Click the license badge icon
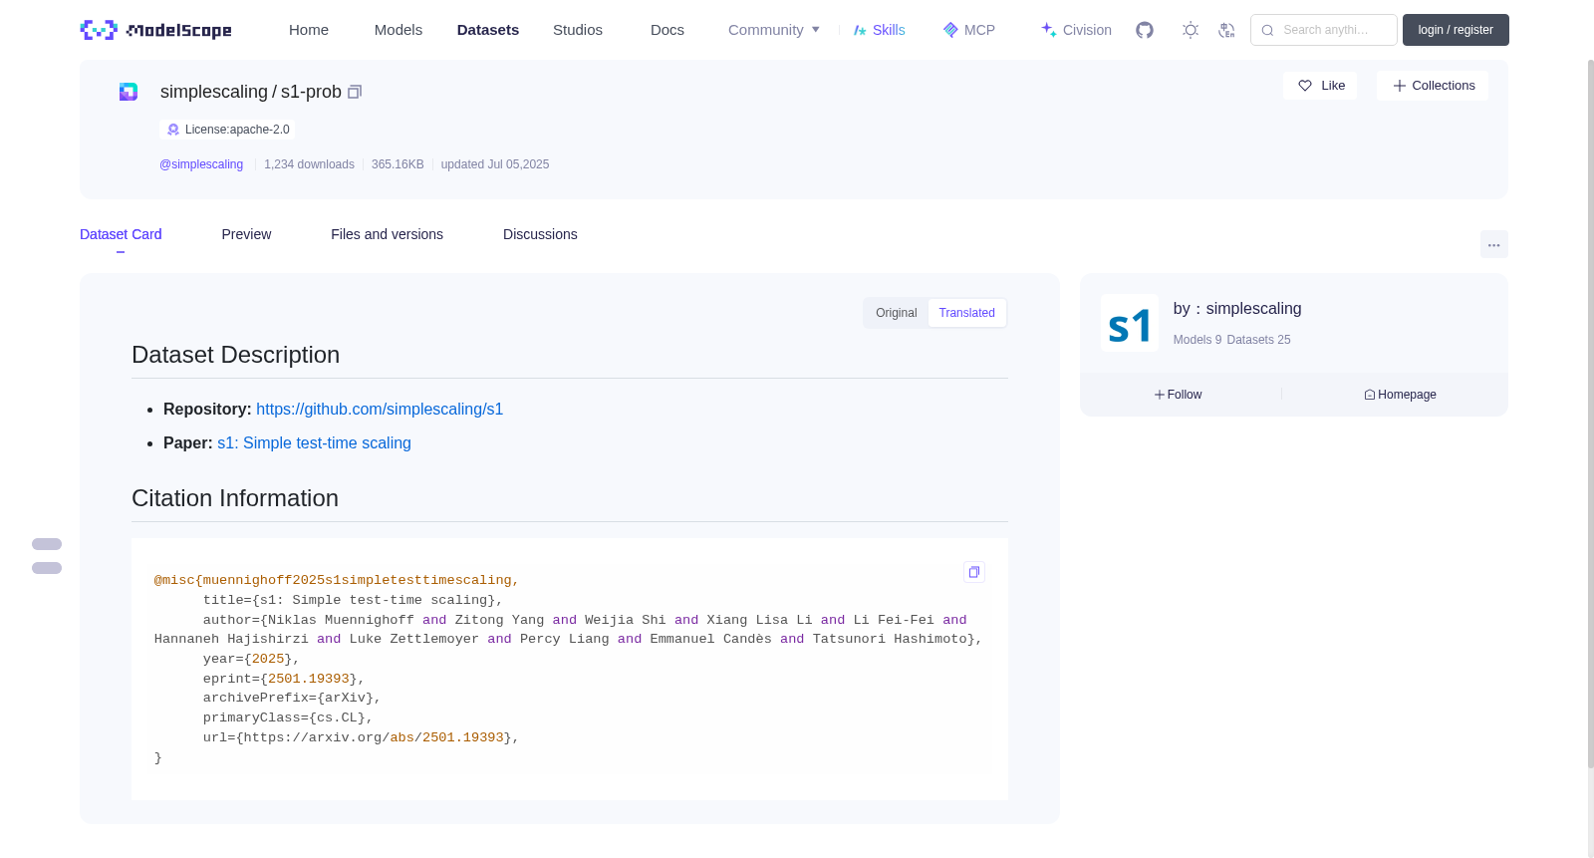The width and height of the screenshot is (1594, 858). coord(173,130)
